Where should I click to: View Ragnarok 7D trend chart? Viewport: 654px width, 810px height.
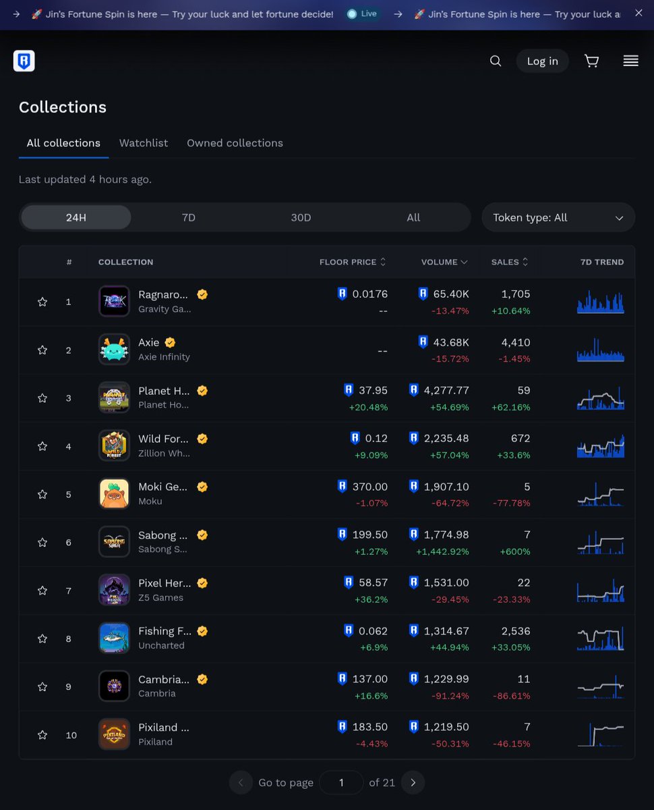pyautogui.click(x=601, y=302)
